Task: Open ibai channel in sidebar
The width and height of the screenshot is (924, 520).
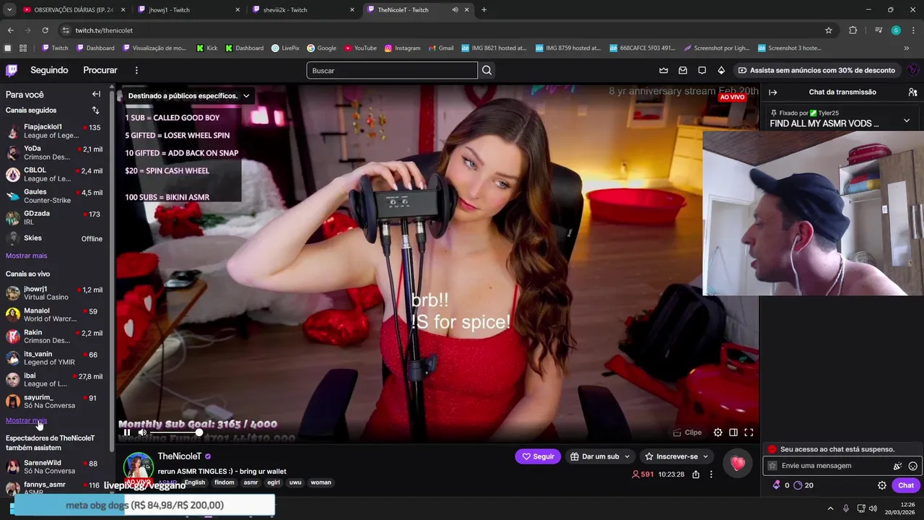Action: click(x=54, y=379)
